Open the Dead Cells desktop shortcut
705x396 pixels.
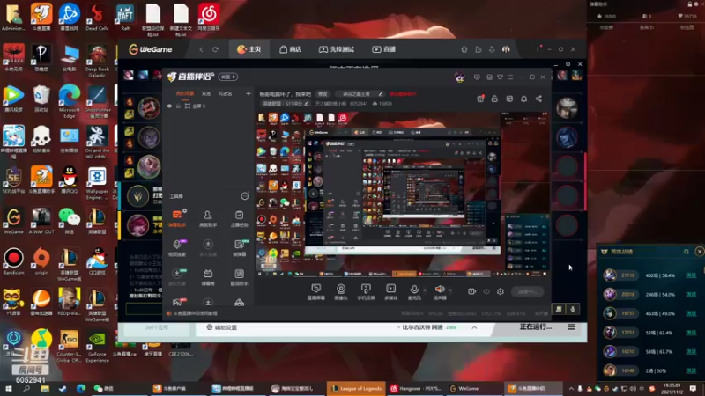[97, 16]
